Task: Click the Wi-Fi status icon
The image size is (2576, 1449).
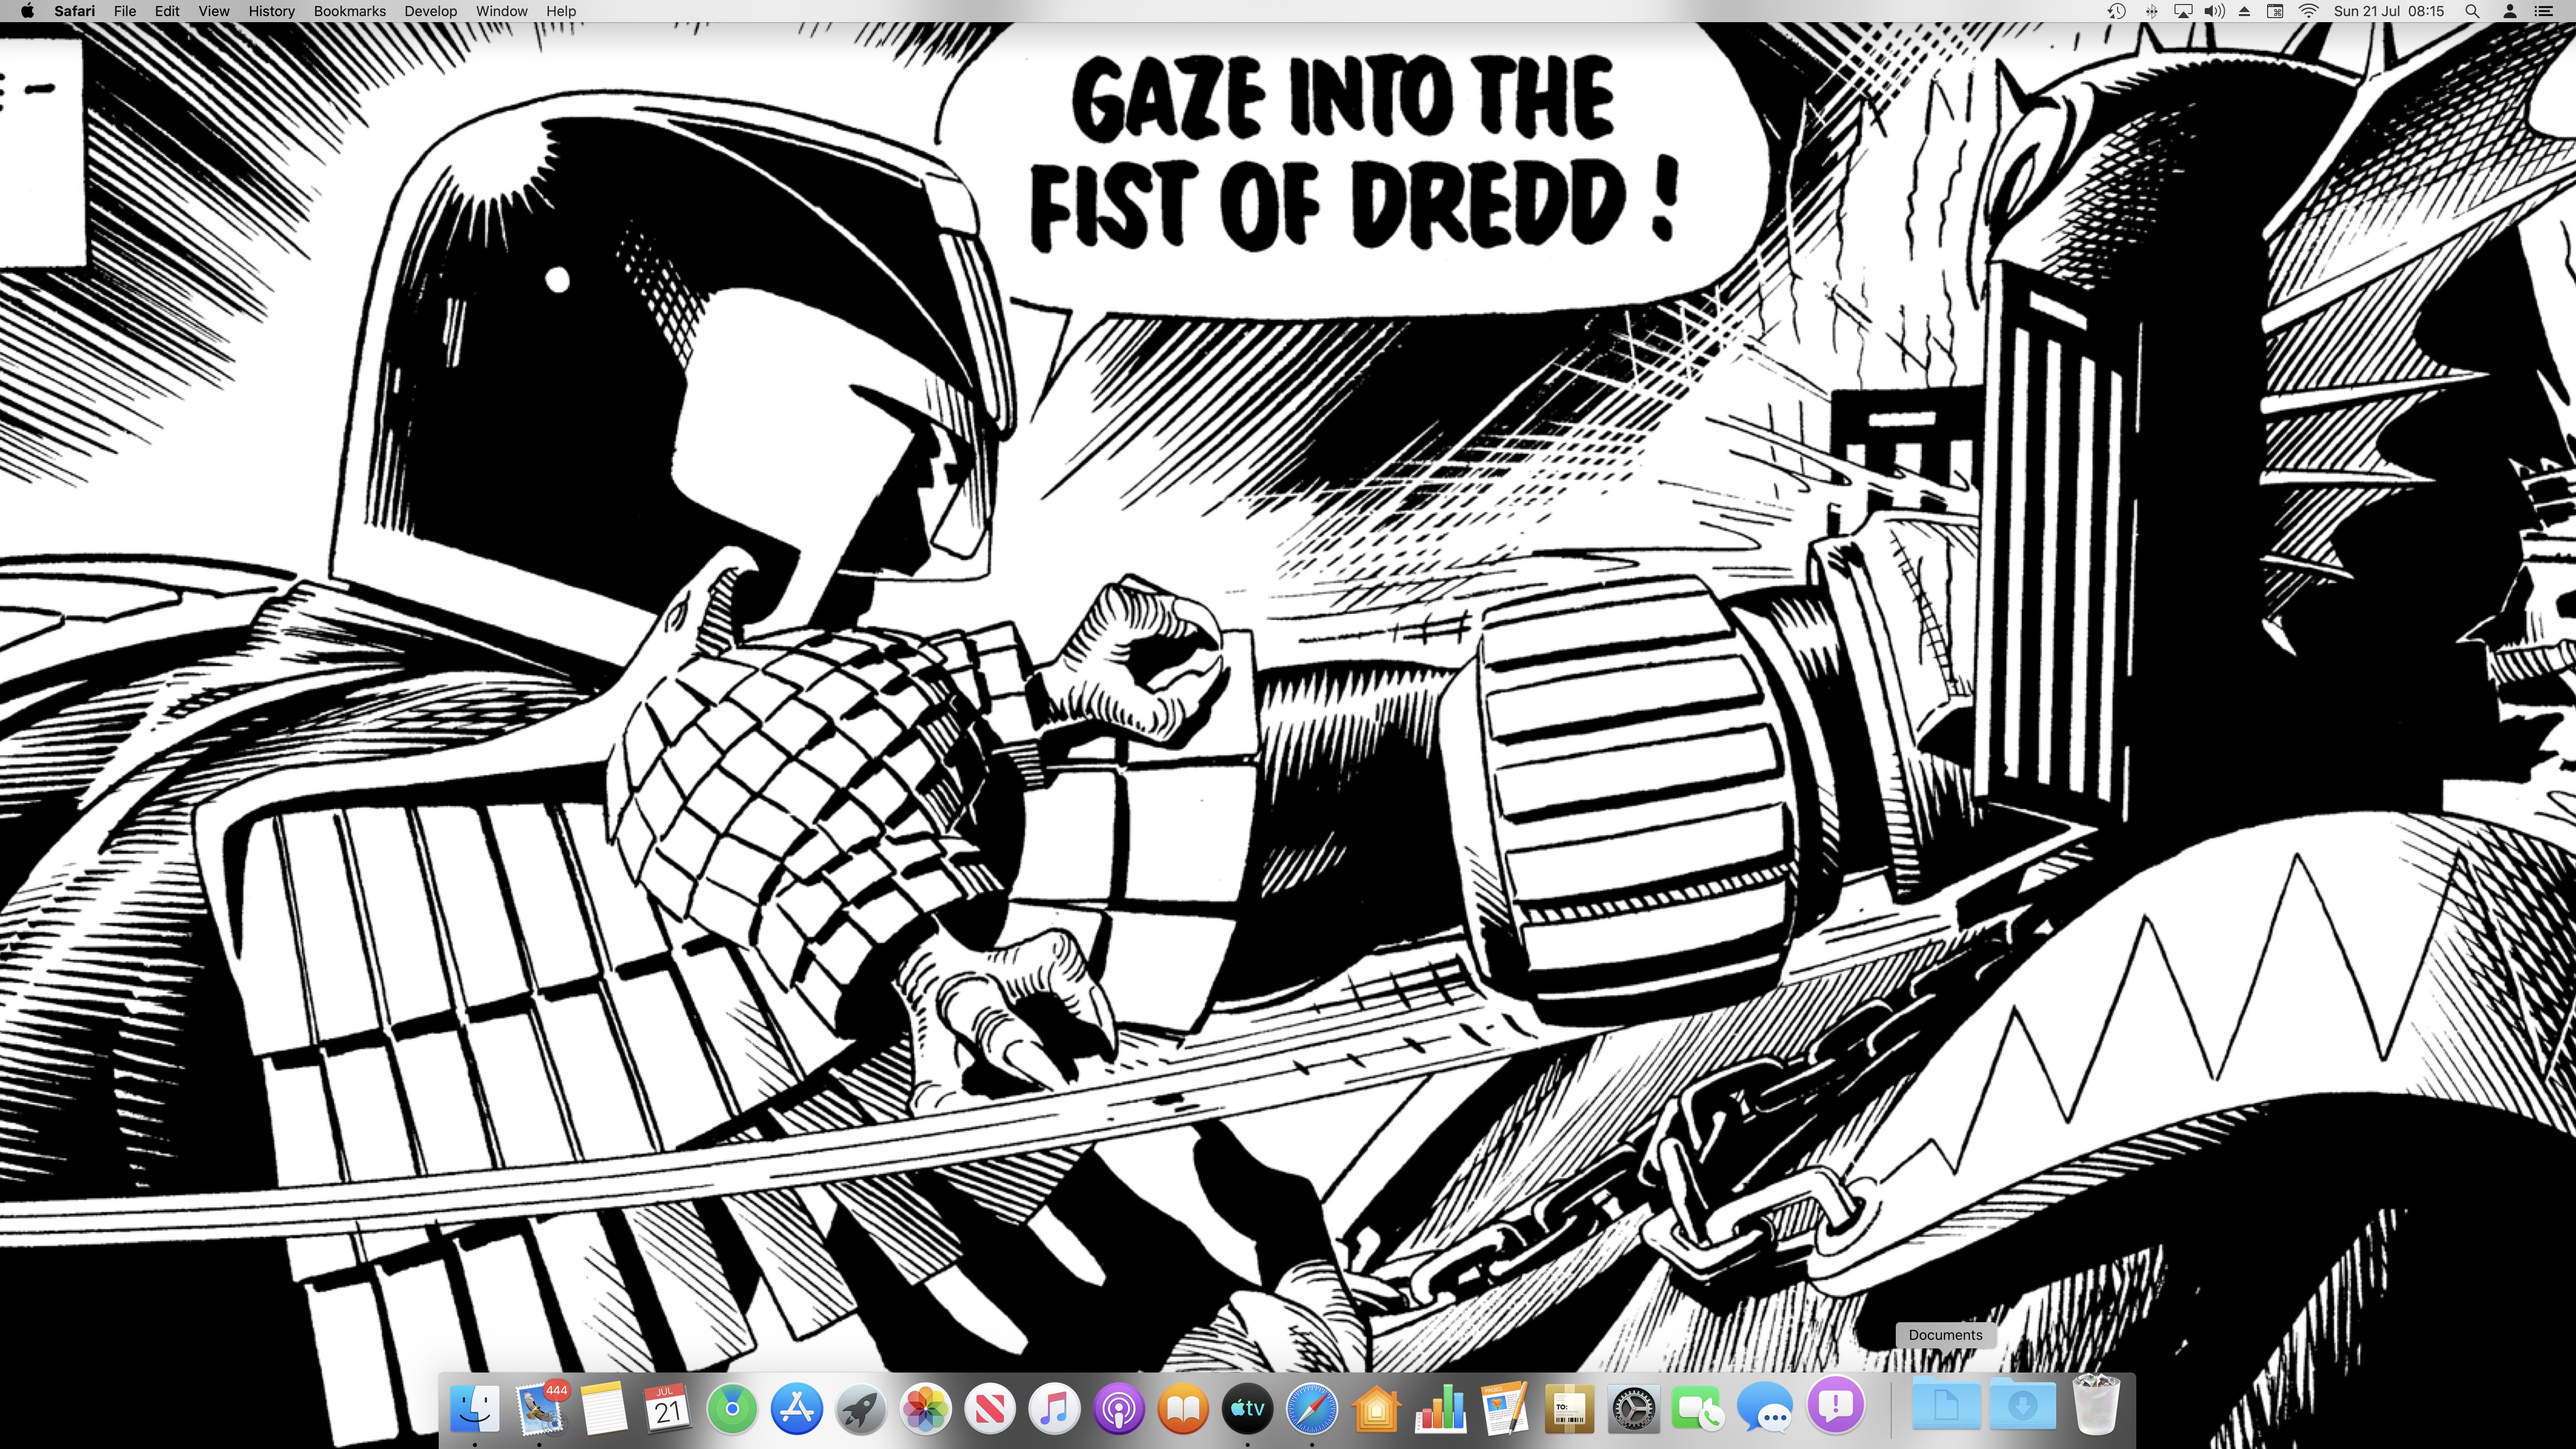Action: point(2308,11)
